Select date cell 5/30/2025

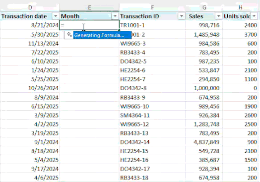(30, 35)
